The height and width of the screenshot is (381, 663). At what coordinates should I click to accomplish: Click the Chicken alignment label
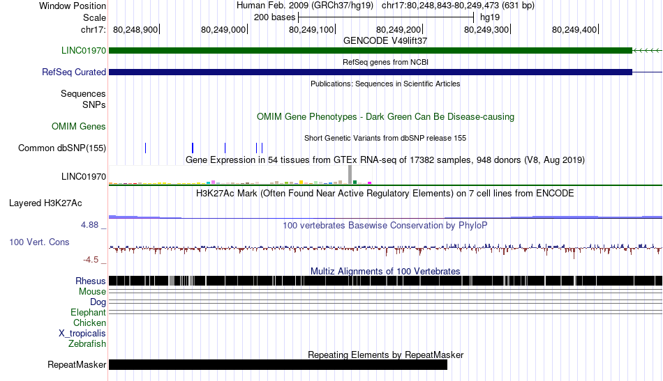tap(89, 322)
